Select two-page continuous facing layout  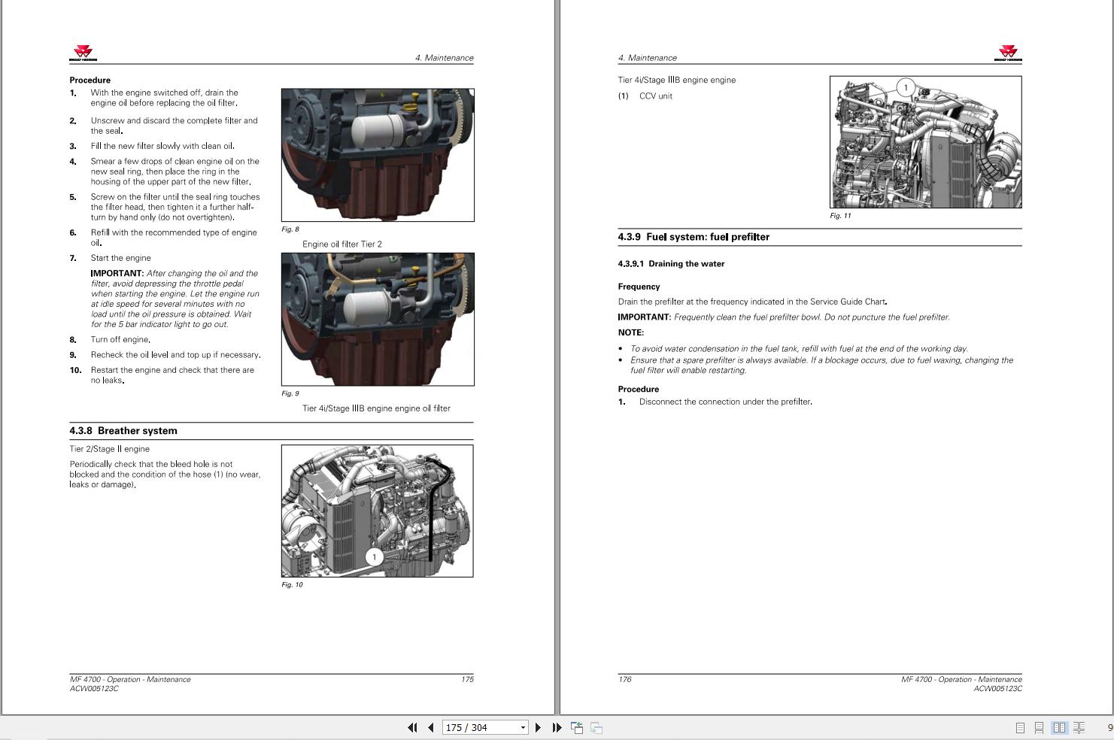coord(1079,728)
